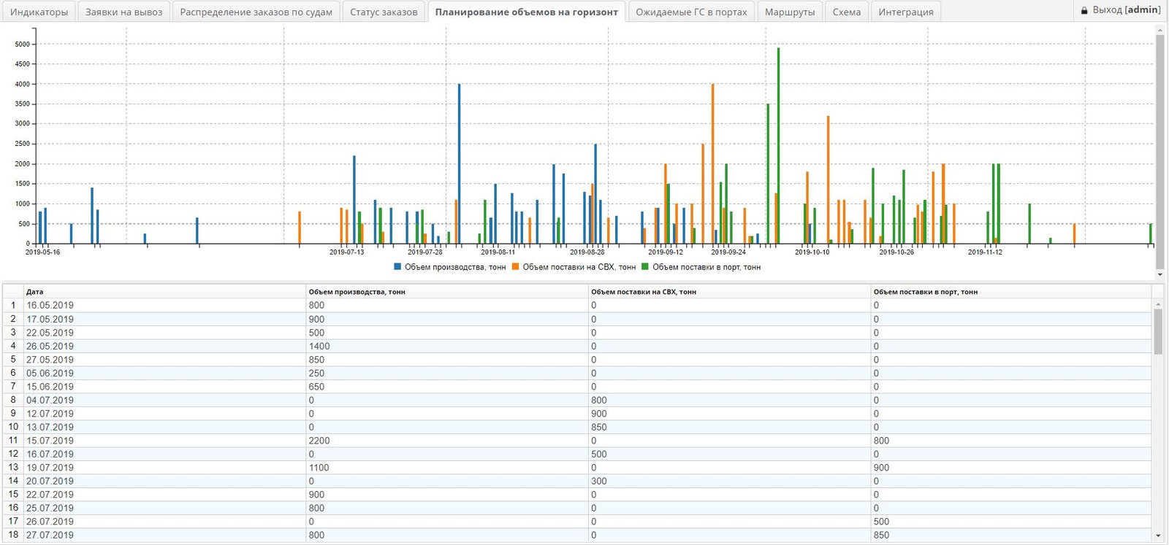Viewport: 1169px width, 545px height.
Task: Open Ожидаемые ГС в портах tab
Action: tap(691, 12)
